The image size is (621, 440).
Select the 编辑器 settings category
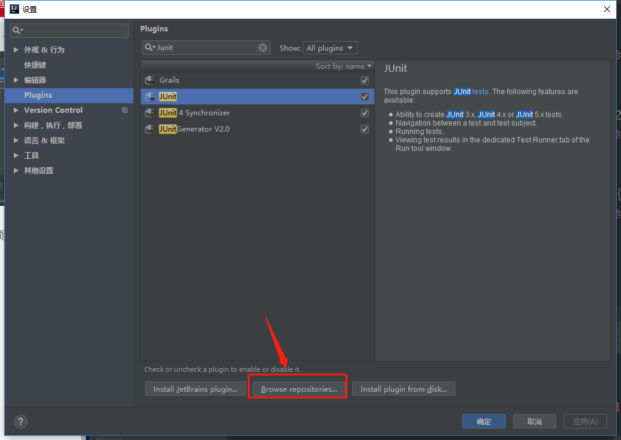(x=35, y=80)
